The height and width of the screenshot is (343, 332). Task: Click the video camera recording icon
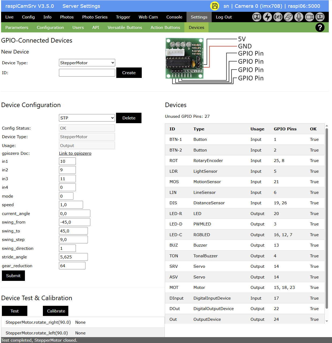click(309, 17)
